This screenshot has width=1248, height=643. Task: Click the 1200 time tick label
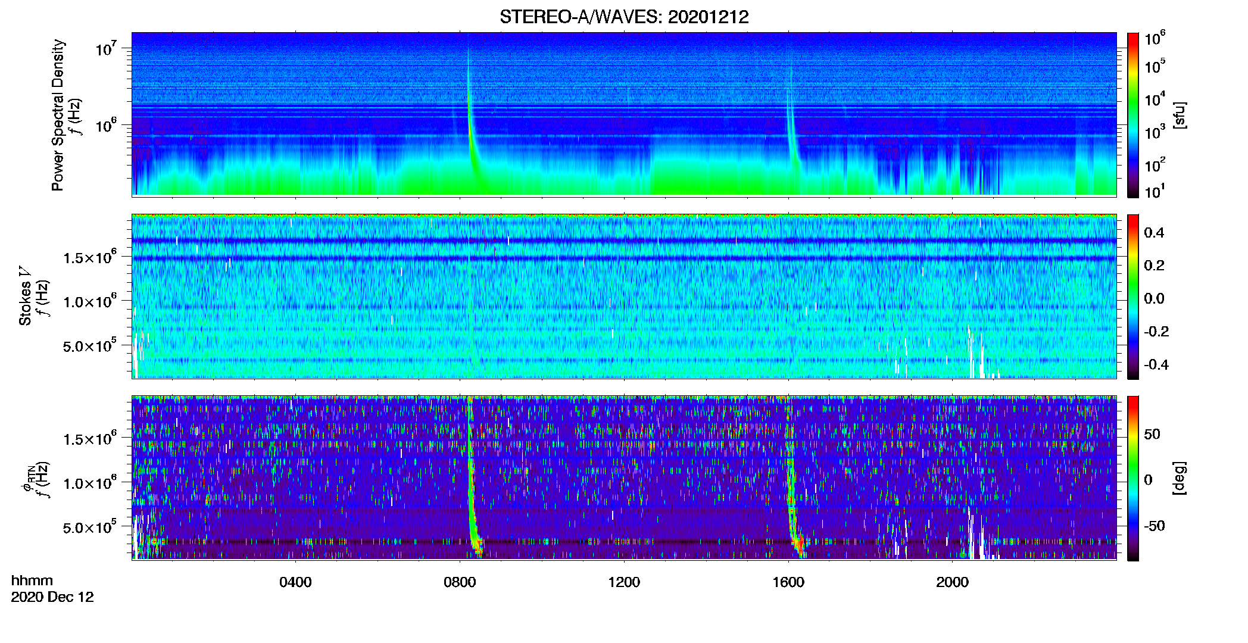(624, 582)
